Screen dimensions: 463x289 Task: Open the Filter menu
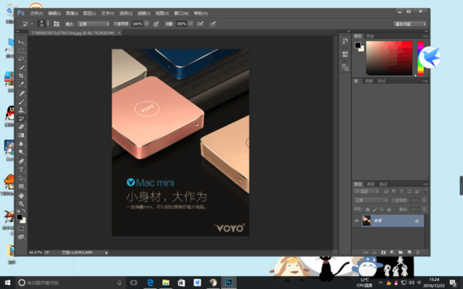pos(143,13)
